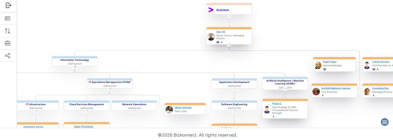The width and height of the screenshot is (393, 140).
Task: Click the 'Senior Country Managing Director' title text
Action: (x=230, y=37)
